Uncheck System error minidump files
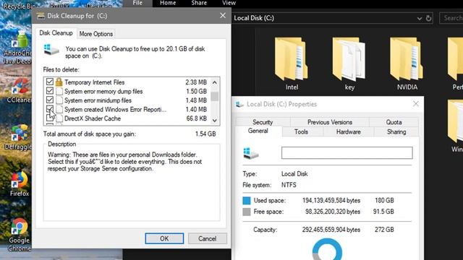The image size is (463, 260). tap(50, 100)
